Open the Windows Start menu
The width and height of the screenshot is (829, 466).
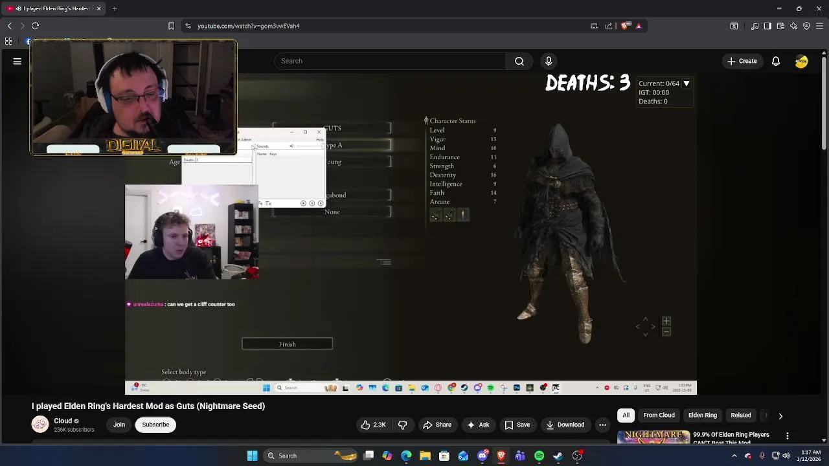point(252,456)
